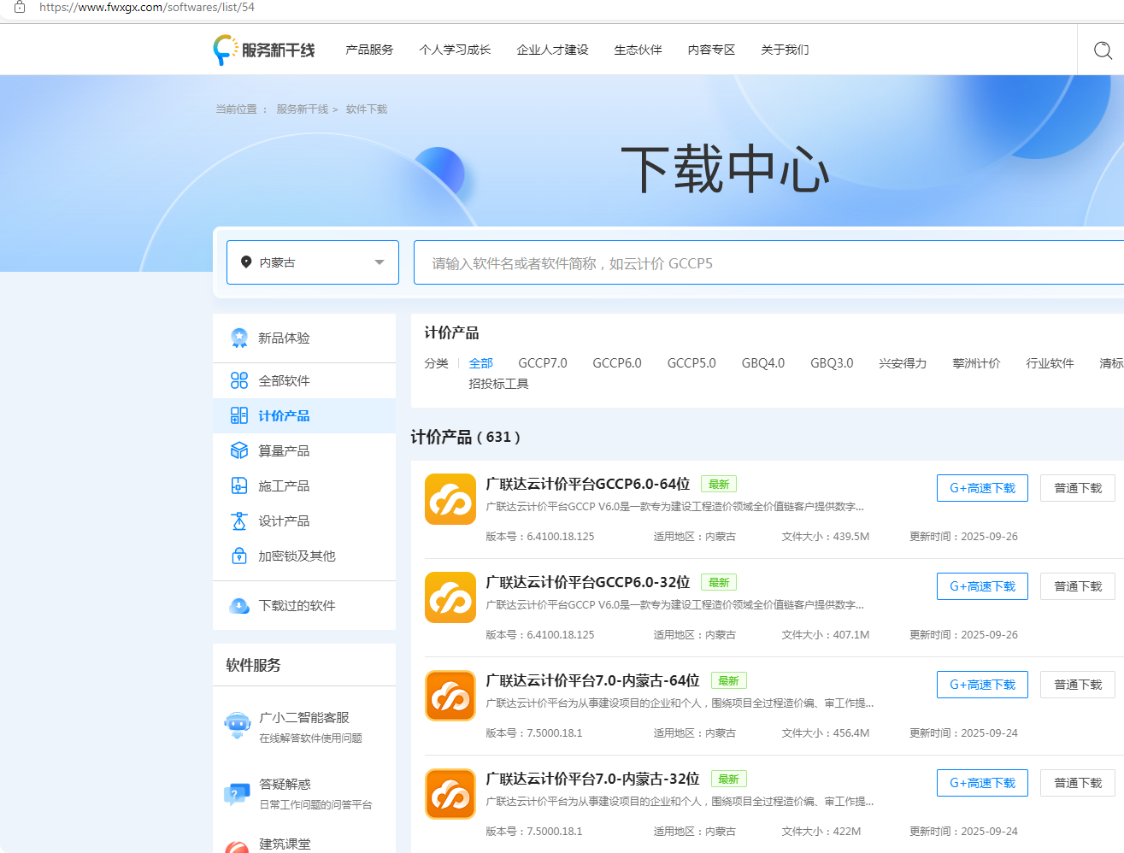Open 广联达云计价平台7.0-内蒙古-32位 title

point(592,779)
